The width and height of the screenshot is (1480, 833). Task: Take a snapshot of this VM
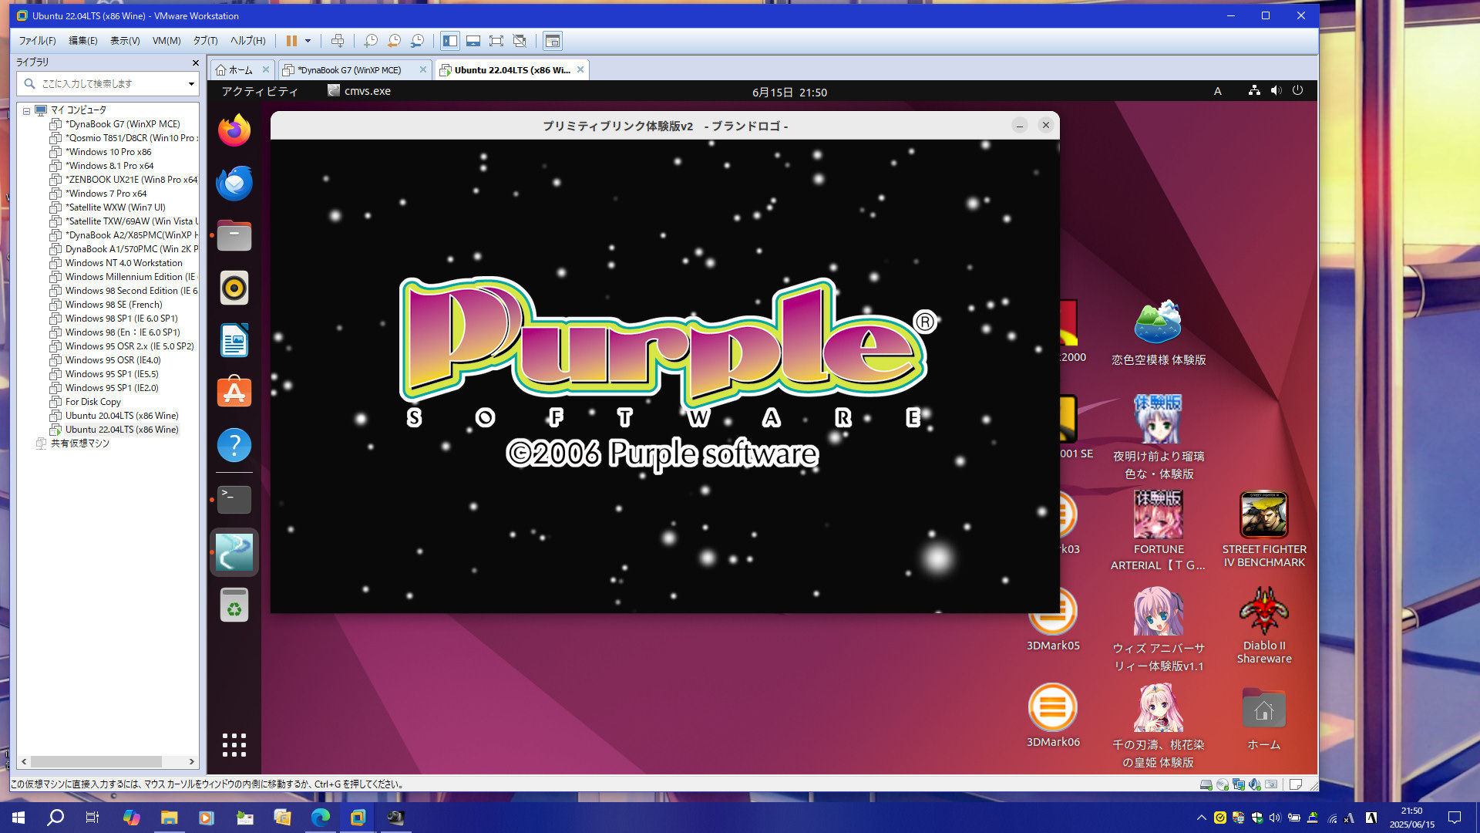(371, 41)
